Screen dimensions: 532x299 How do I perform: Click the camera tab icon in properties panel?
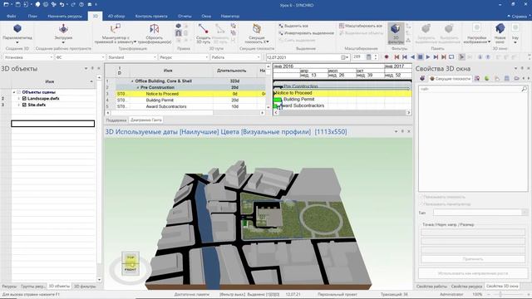pos(516,78)
